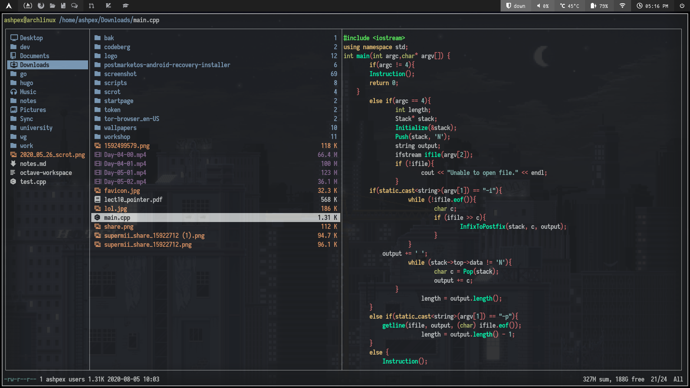Expand the workshop directory

click(117, 137)
